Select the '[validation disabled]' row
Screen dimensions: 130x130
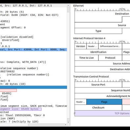tap(33, 37)
